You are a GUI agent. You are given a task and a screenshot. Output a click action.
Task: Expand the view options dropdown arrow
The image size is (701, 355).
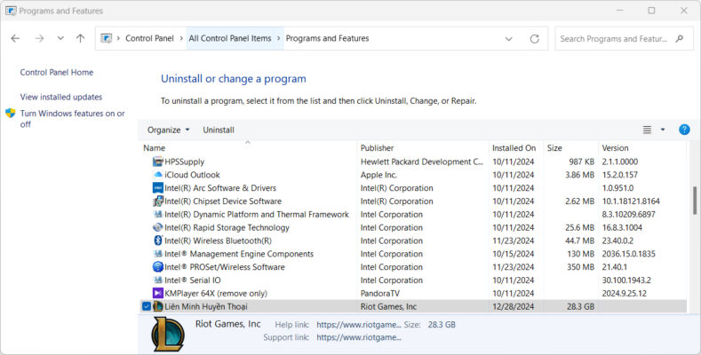(x=663, y=130)
